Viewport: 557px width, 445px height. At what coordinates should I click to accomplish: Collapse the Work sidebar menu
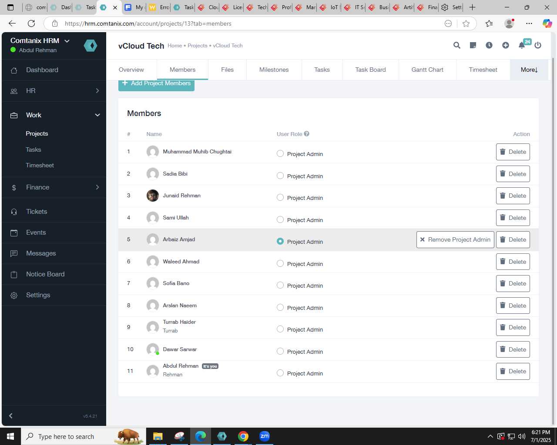pyautogui.click(x=54, y=115)
